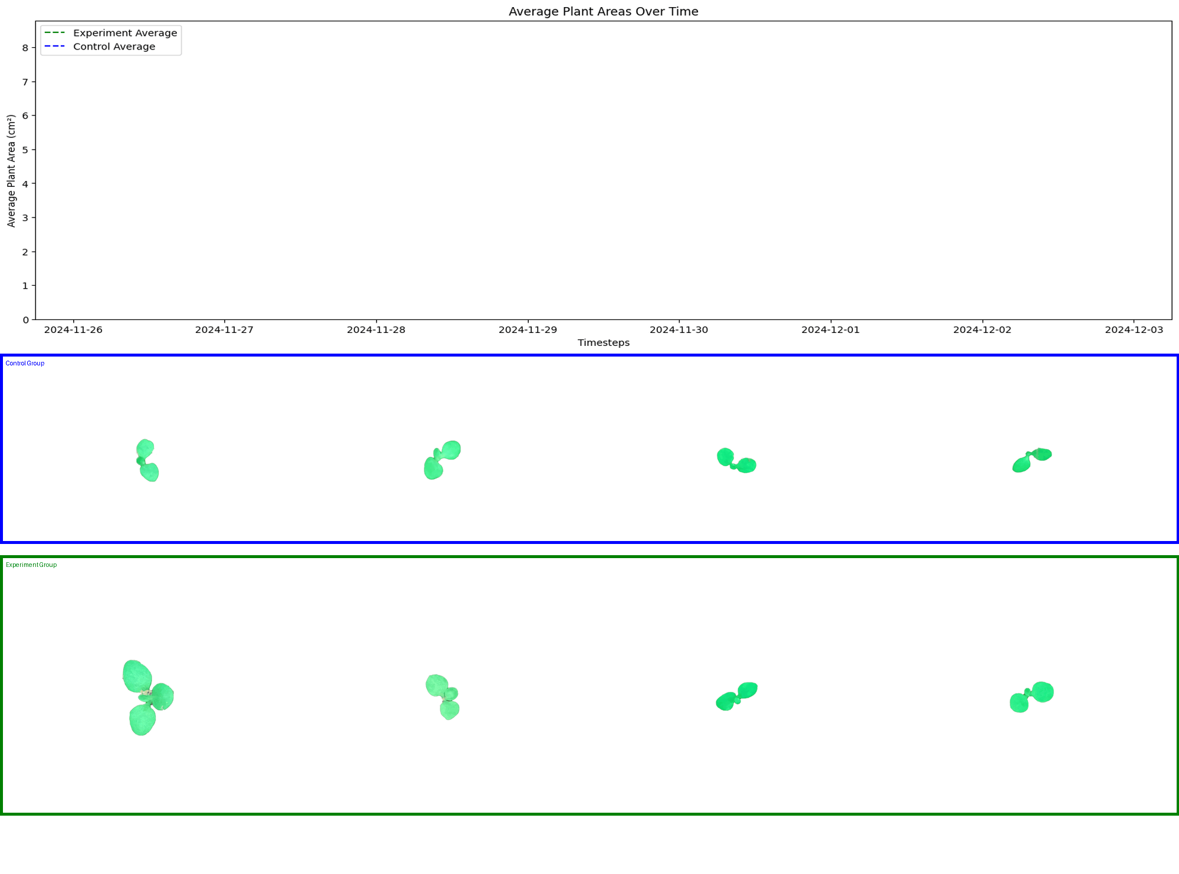This screenshot has width=1179, height=874.
Task: Click the largest three-leaf Experiment Group plant
Action: click(x=147, y=697)
